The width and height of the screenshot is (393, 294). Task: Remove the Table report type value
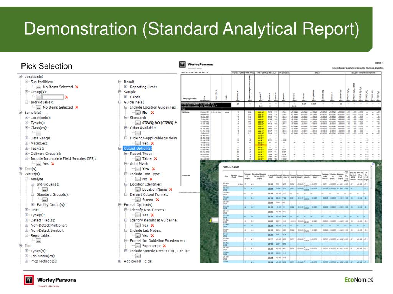pyautogui.click(x=155, y=159)
